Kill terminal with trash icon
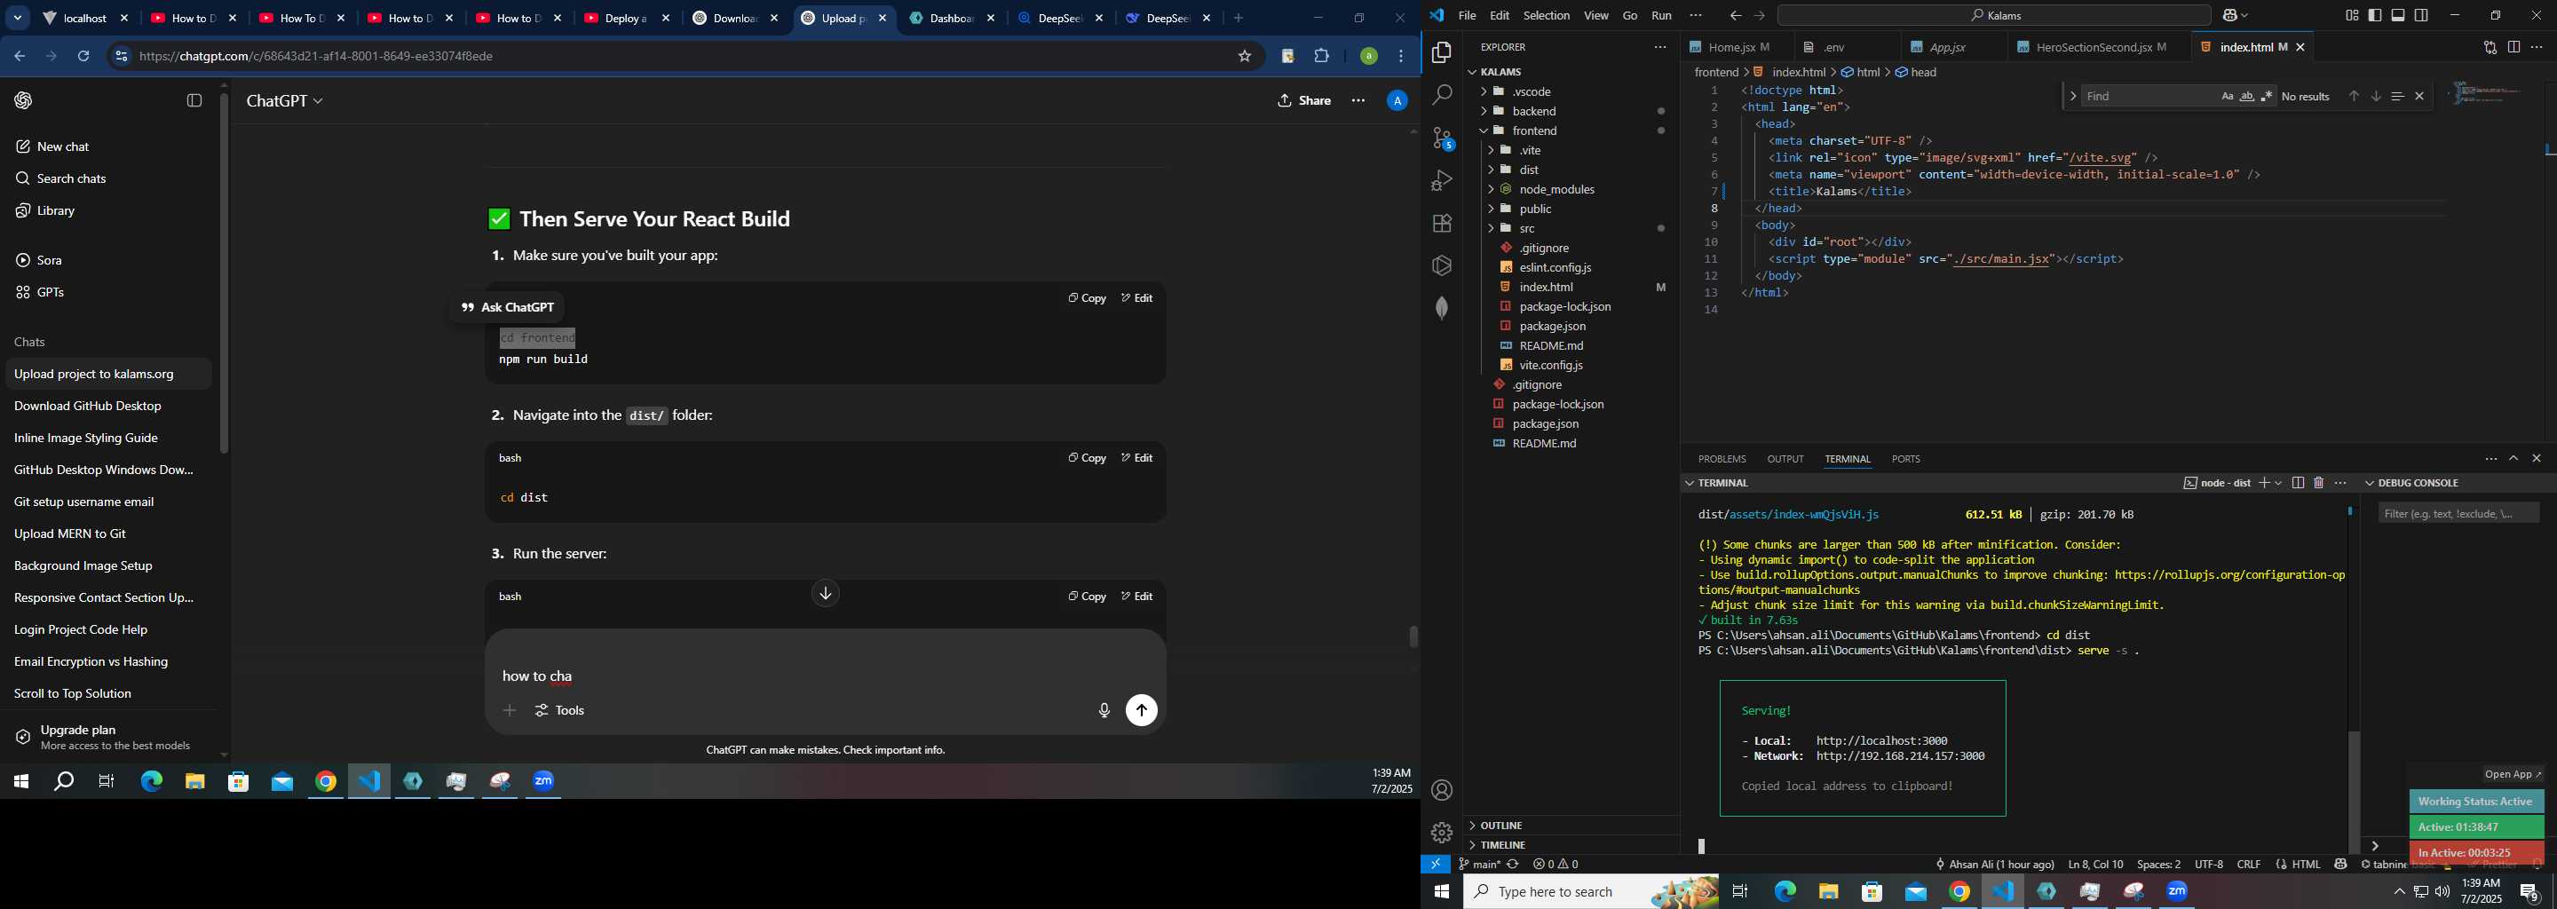 (x=2319, y=483)
